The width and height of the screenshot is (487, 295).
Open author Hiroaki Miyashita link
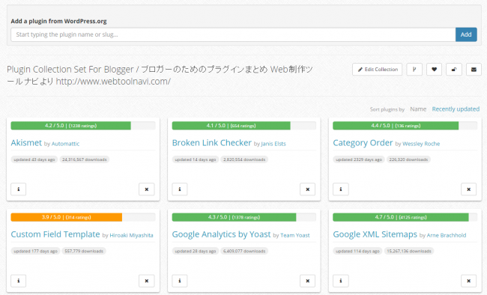131,235
